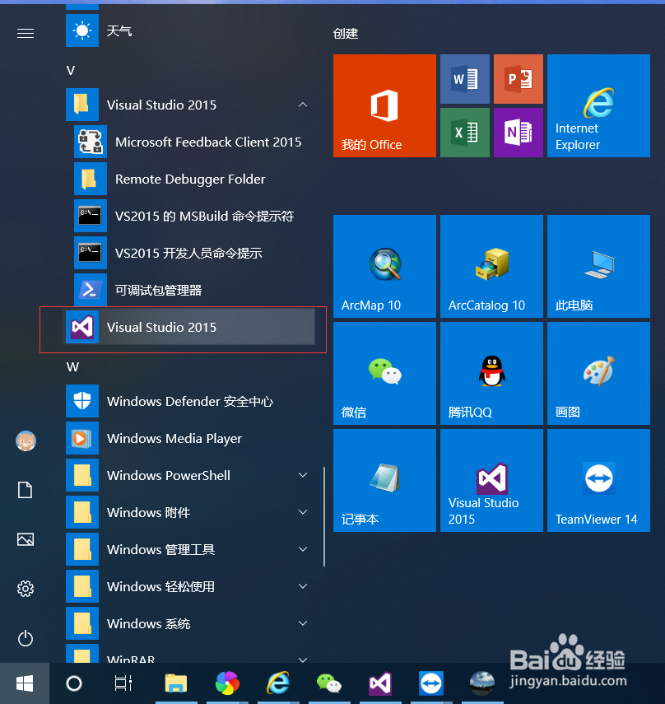
Task: Open the Weather app icon
Action: pos(82,30)
